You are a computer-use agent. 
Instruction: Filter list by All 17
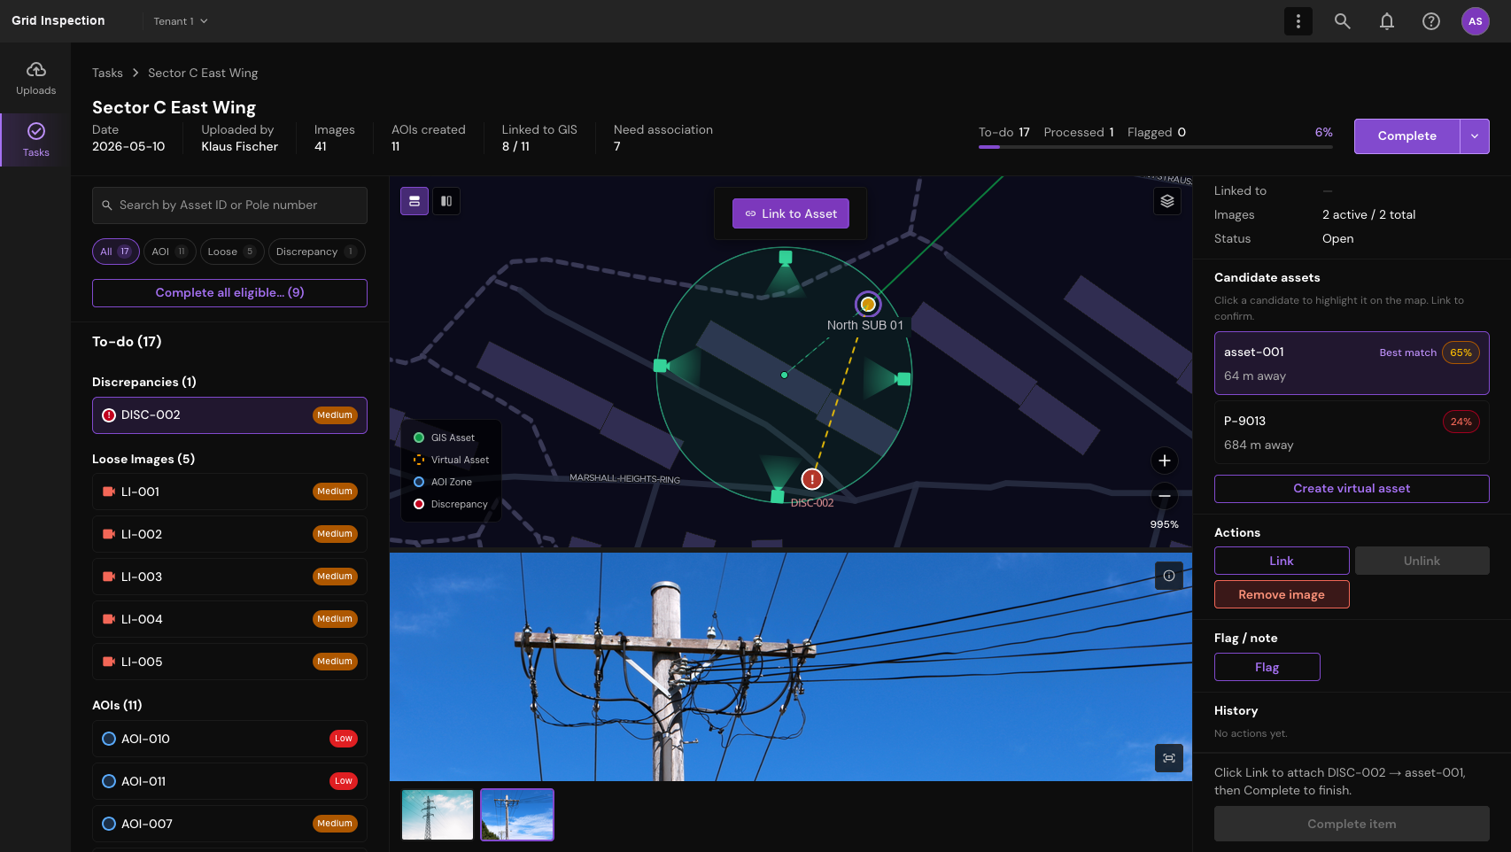[116, 252]
